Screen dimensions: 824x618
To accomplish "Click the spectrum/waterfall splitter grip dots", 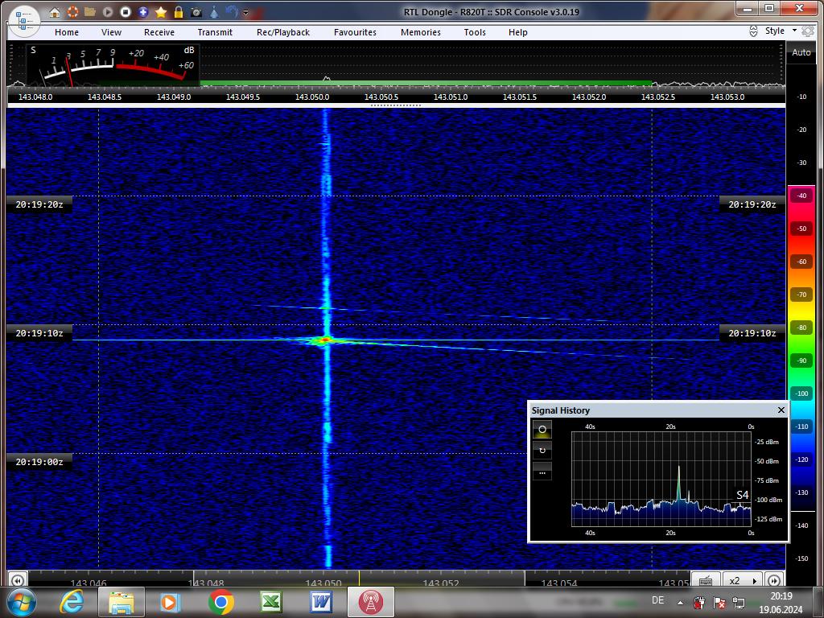I will 396,105.
